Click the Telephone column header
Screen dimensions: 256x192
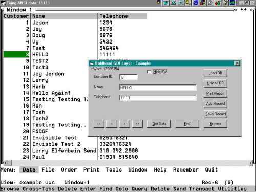(123, 16)
